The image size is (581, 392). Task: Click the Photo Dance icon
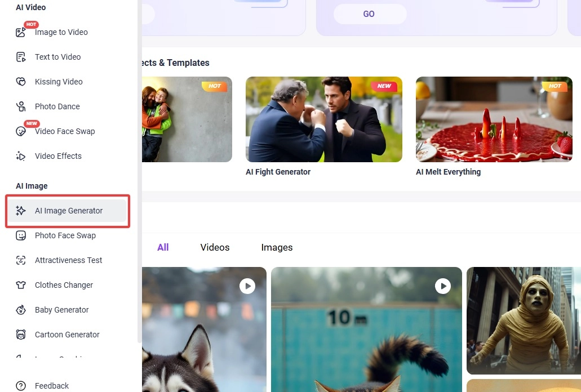pyautogui.click(x=21, y=106)
